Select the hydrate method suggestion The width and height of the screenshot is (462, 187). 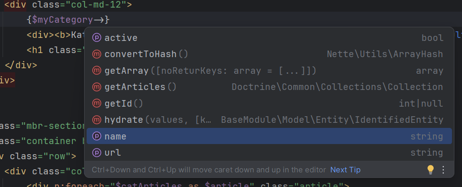[269, 120]
